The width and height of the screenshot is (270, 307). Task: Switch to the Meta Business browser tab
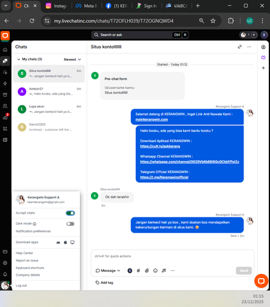[86, 6]
